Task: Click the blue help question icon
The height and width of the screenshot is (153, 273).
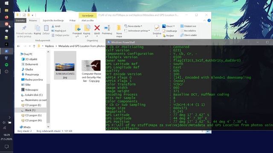Action: click(209, 20)
